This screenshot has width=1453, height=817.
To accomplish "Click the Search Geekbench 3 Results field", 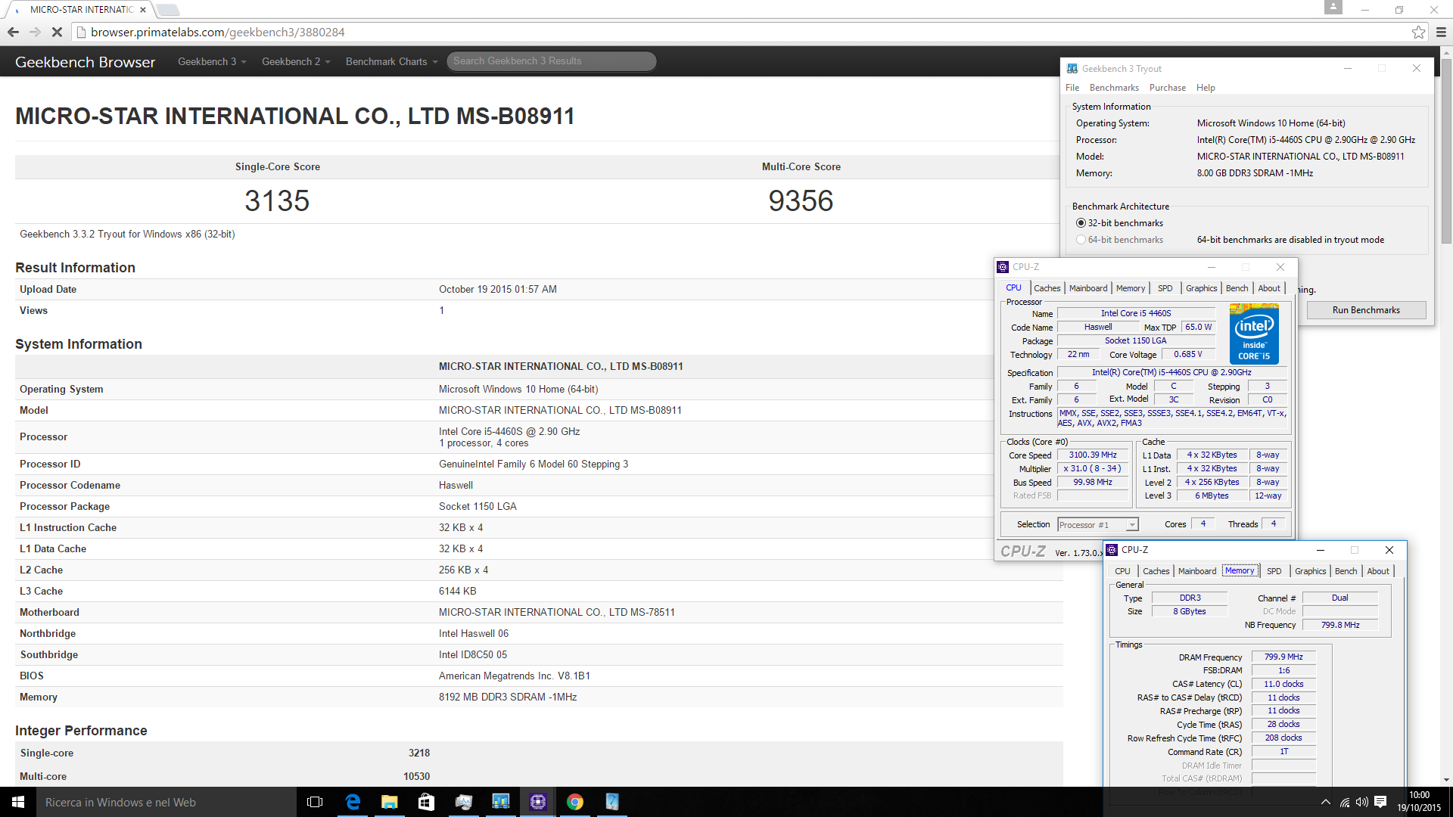I will coord(551,61).
